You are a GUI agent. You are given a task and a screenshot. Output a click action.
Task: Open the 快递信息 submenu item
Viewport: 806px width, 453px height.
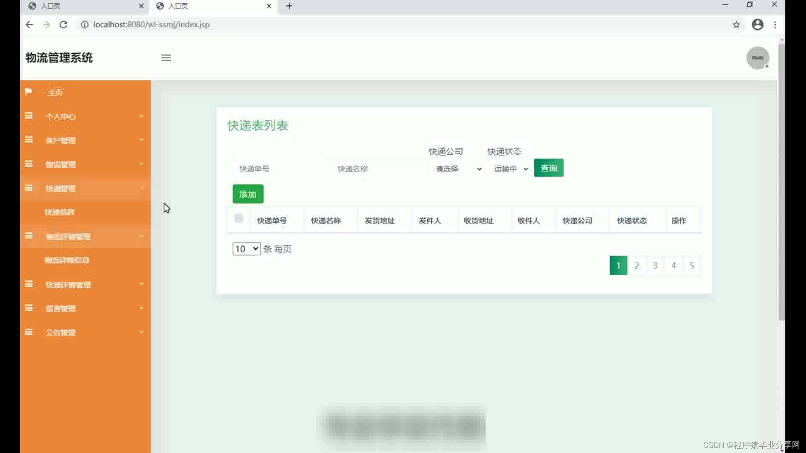click(x=60, y=212)
